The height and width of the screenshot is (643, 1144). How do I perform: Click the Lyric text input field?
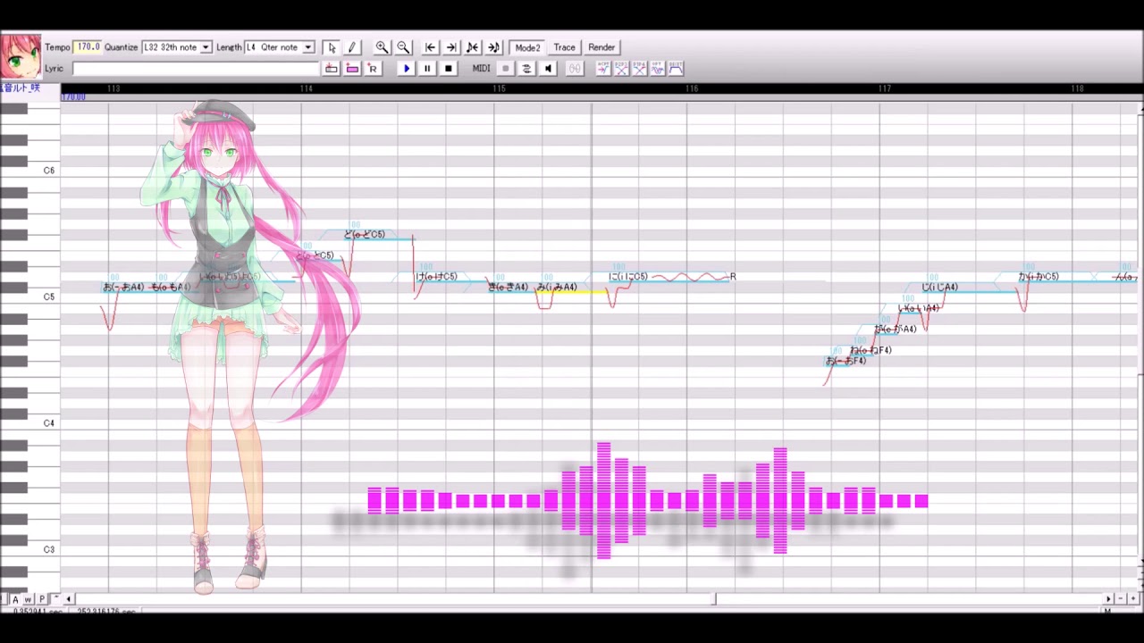(x=195, y=69)
